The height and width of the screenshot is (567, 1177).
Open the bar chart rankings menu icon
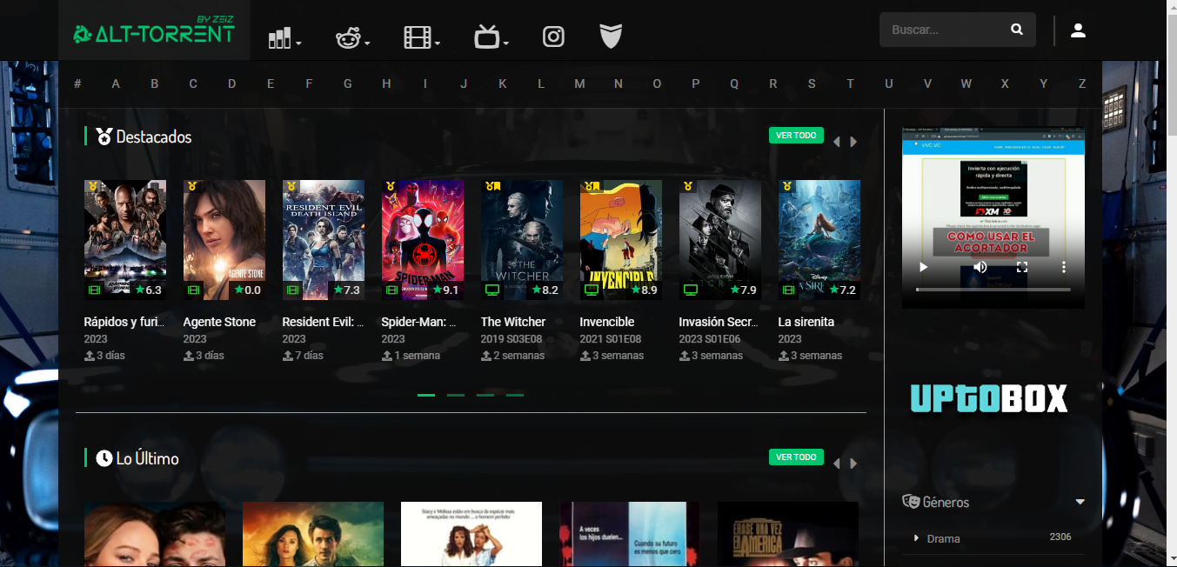[284, 37]
